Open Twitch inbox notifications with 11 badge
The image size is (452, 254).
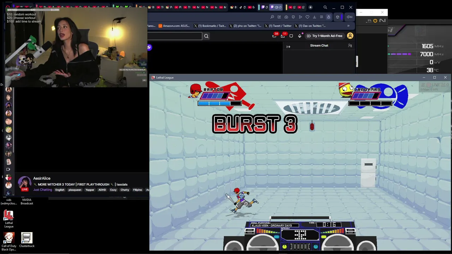pyautogui.click(x=283, y=36)
